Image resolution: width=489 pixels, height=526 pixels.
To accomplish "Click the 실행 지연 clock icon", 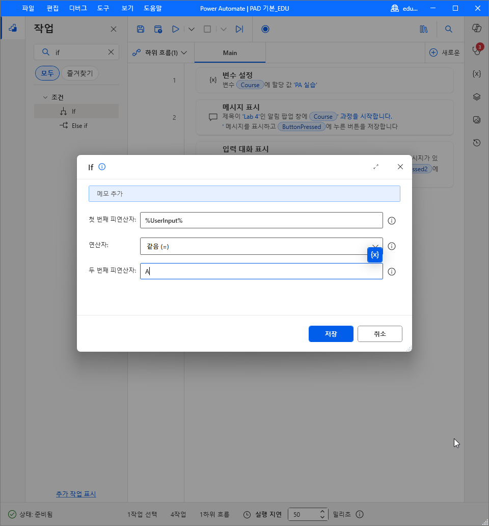I will [247, 515].
